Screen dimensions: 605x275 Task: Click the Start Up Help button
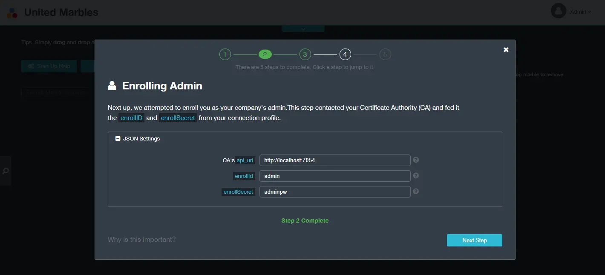[x=49, y=66]
